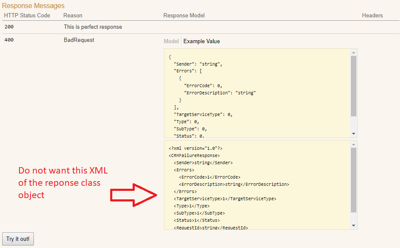Select the Example Value tab
400x248 pixels.
(201, 41)
